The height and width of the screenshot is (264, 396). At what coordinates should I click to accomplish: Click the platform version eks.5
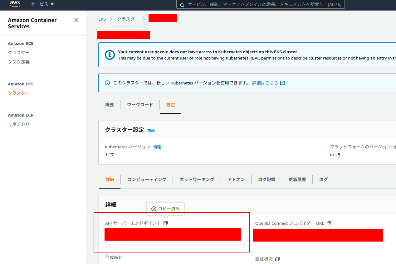click(x=335, y=155)
